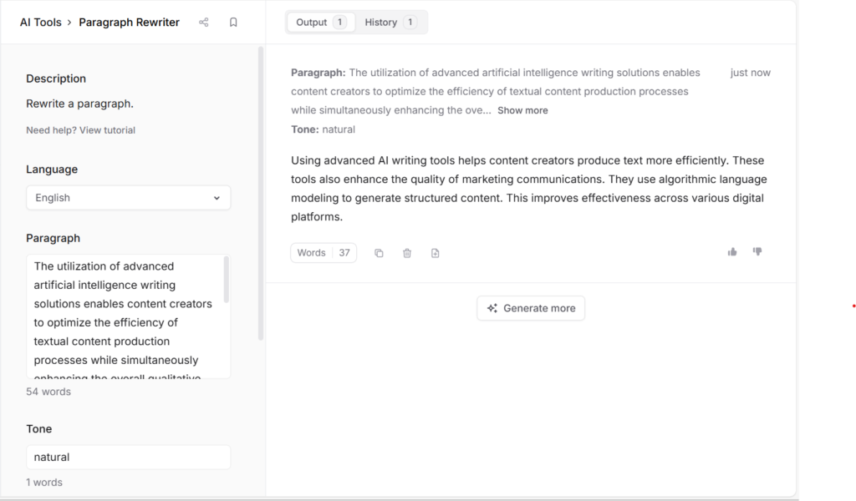Click the left panel vertical scrollbar
The width and height of the screenshot is (856, 501).
click(x=261, y=192)
